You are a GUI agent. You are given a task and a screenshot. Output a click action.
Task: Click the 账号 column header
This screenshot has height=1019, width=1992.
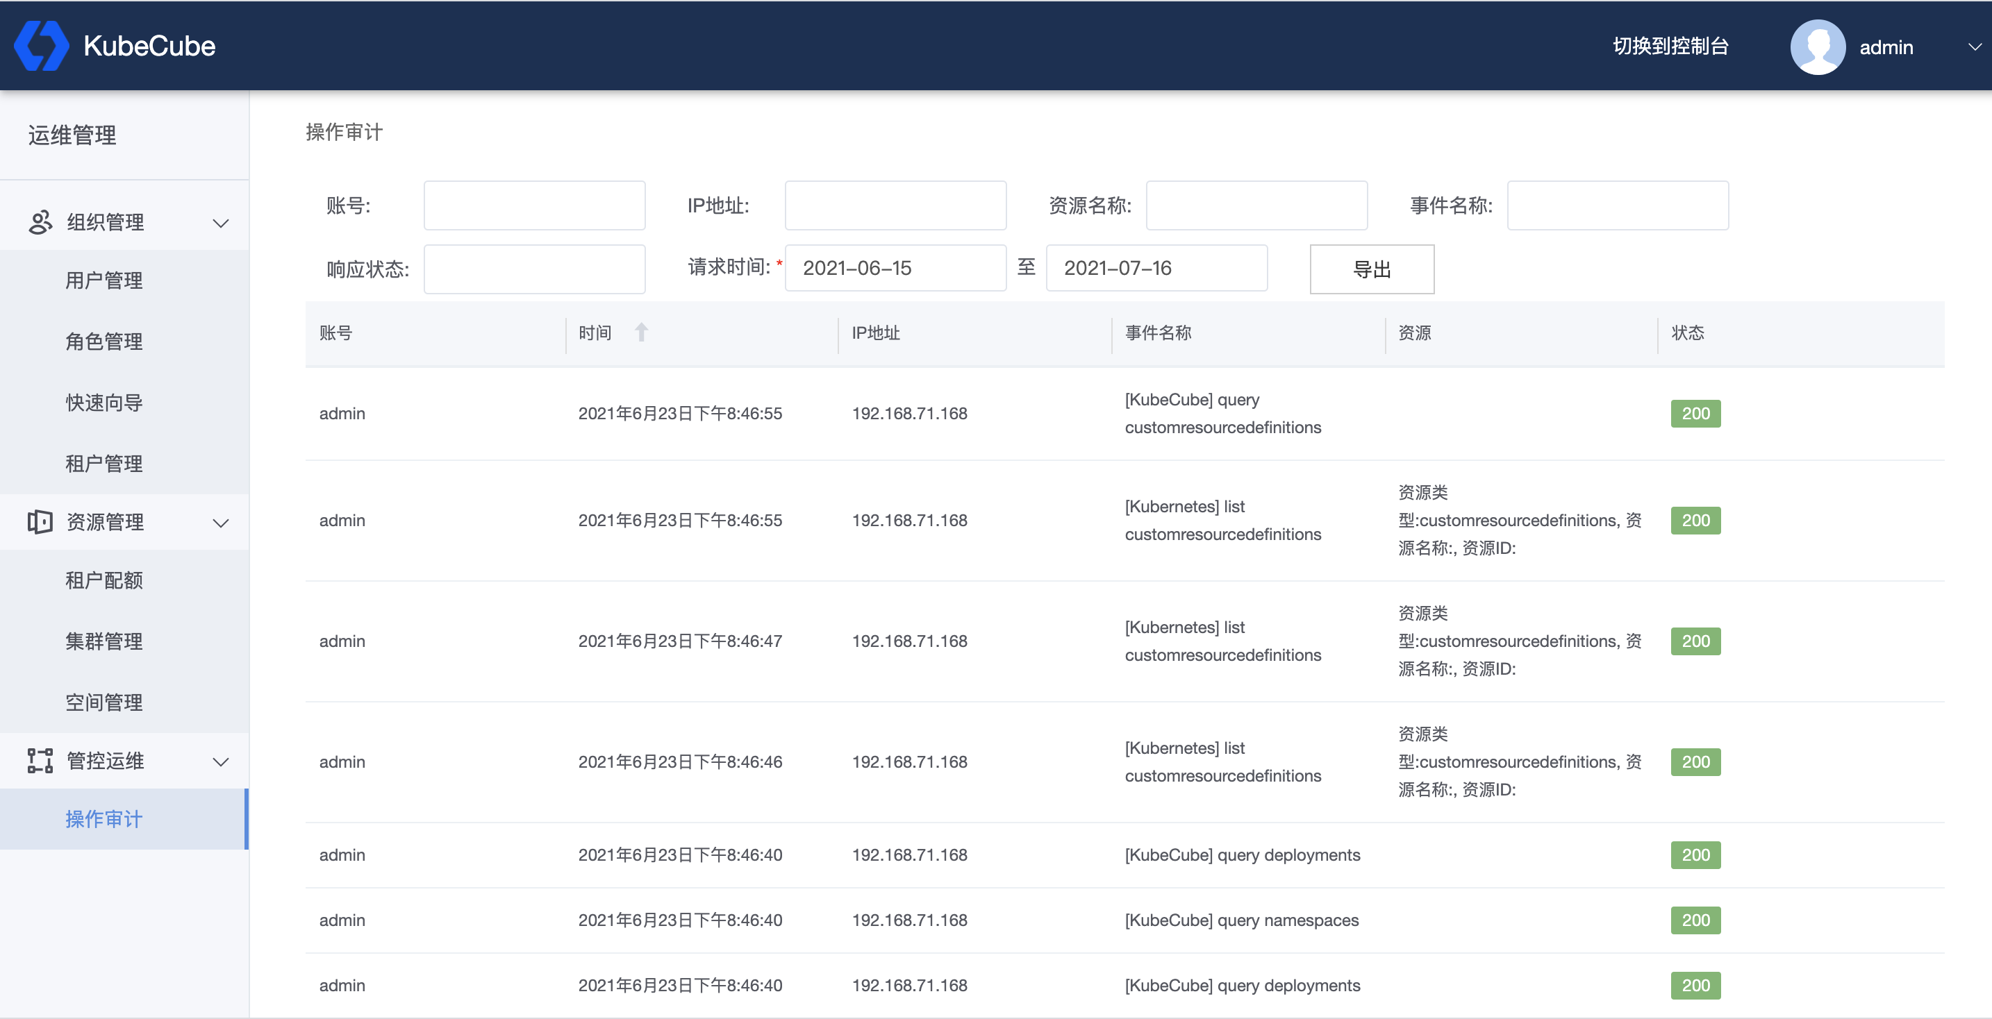point(335,333)
